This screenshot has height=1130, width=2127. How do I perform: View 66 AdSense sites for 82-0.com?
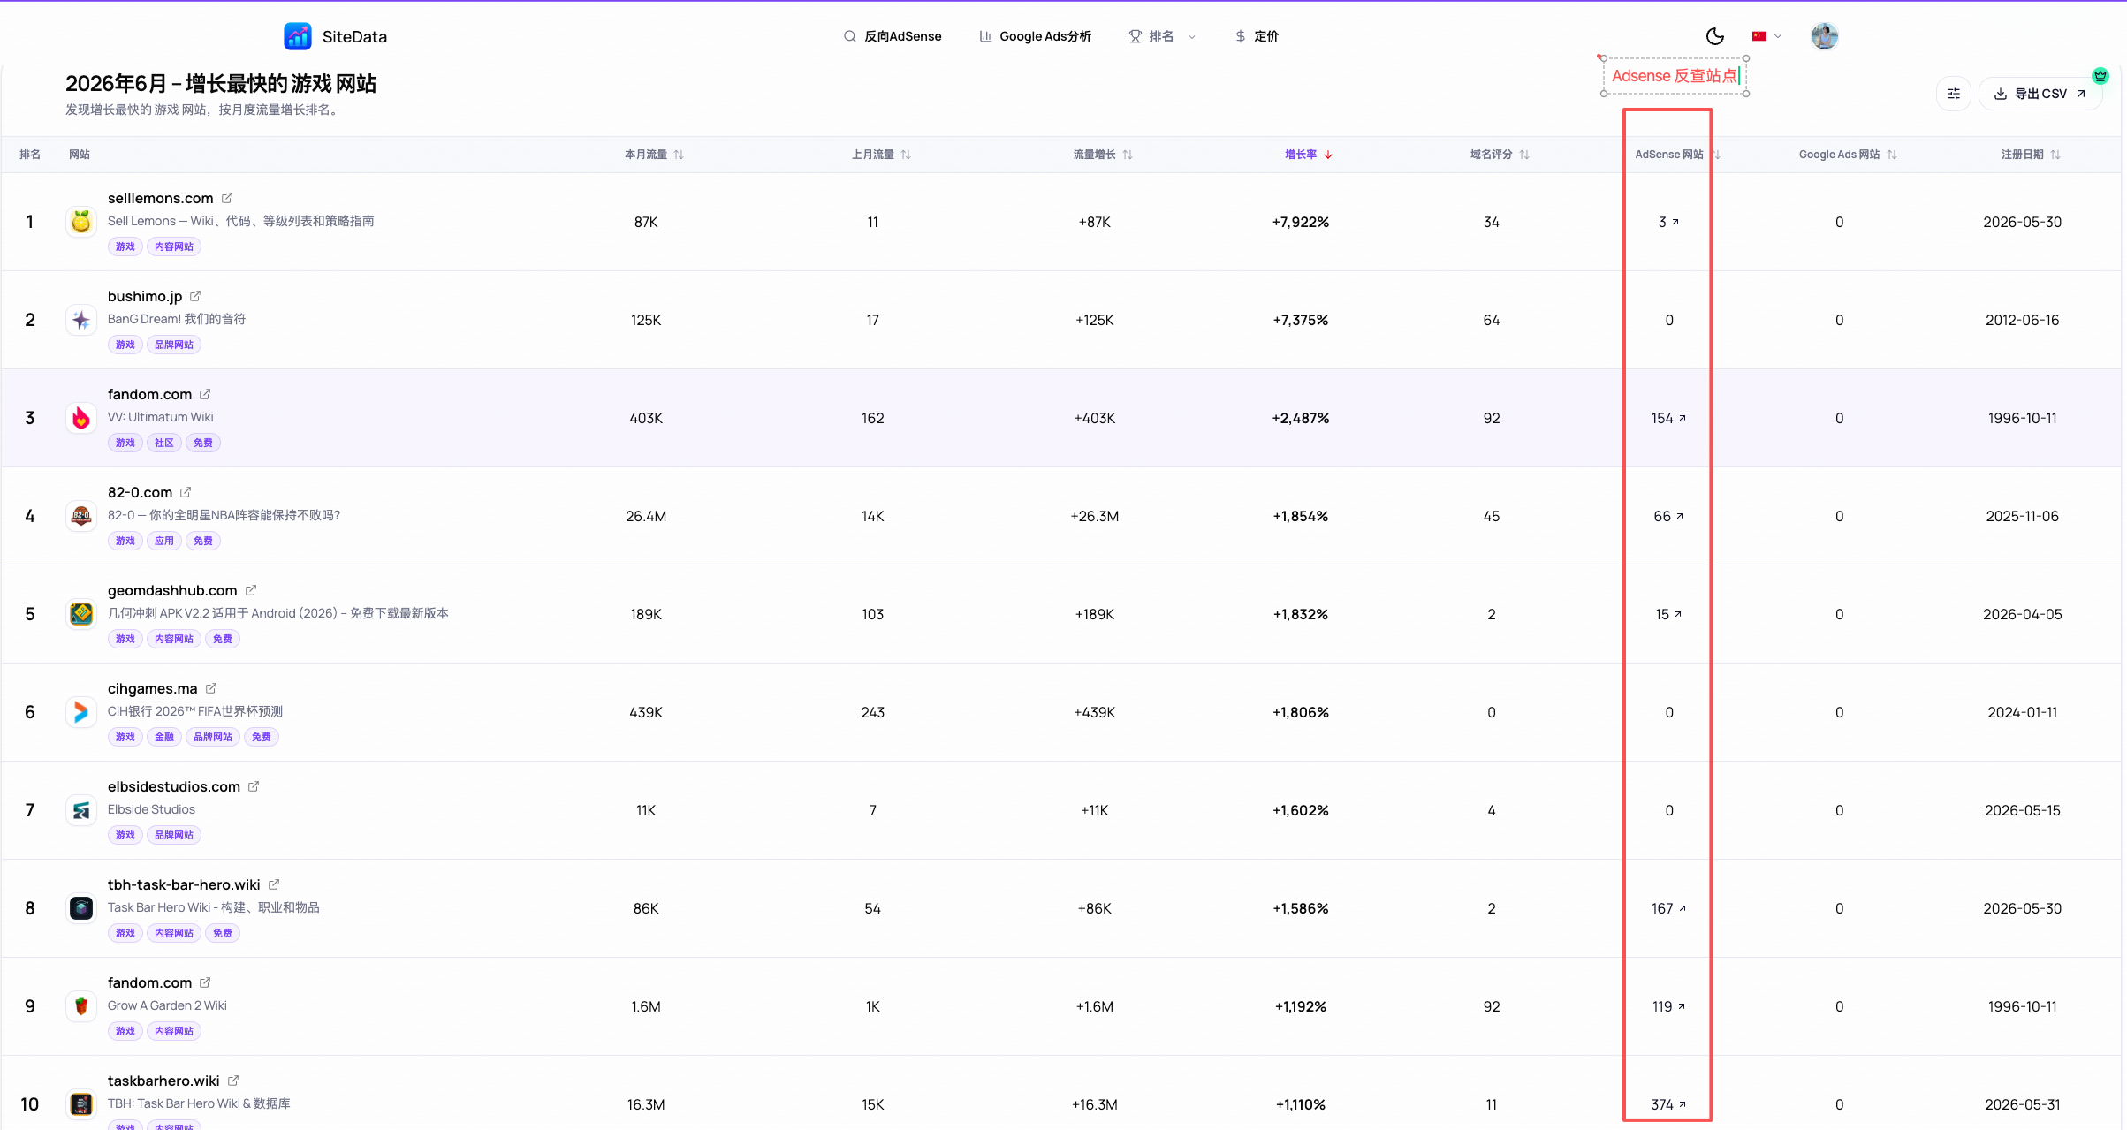point(1668,516)
